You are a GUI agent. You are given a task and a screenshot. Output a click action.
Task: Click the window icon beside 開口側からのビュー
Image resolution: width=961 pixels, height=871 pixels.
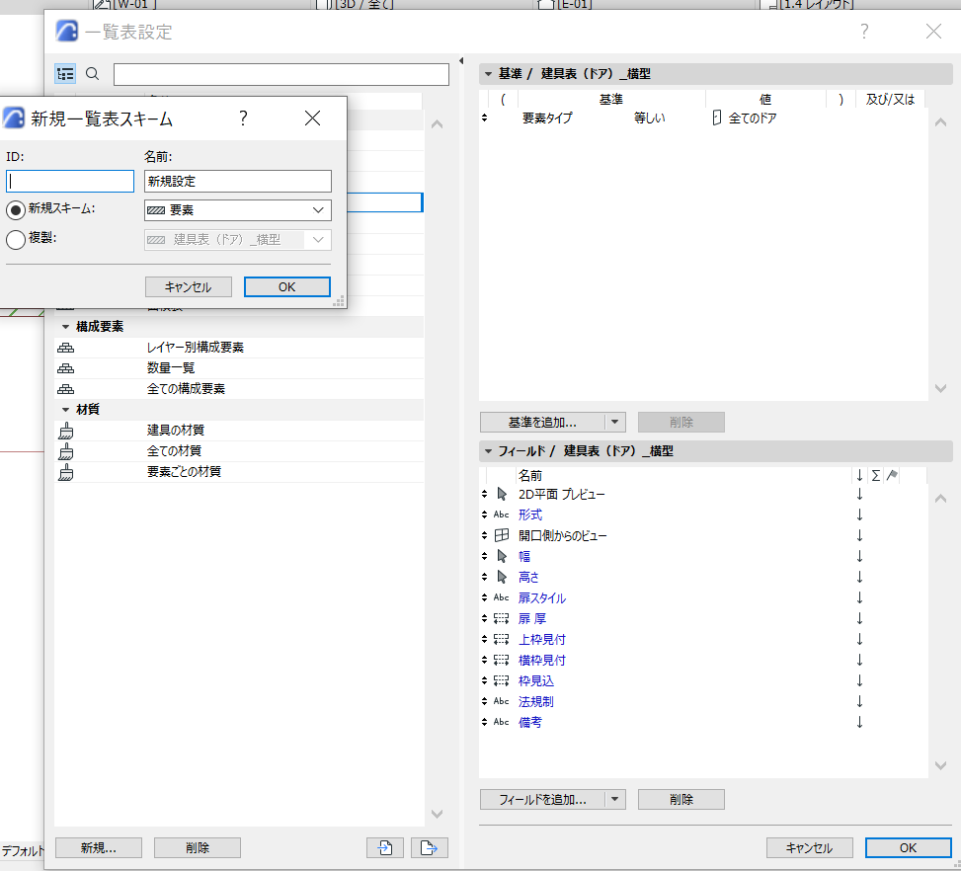click(x=502, y=535)
